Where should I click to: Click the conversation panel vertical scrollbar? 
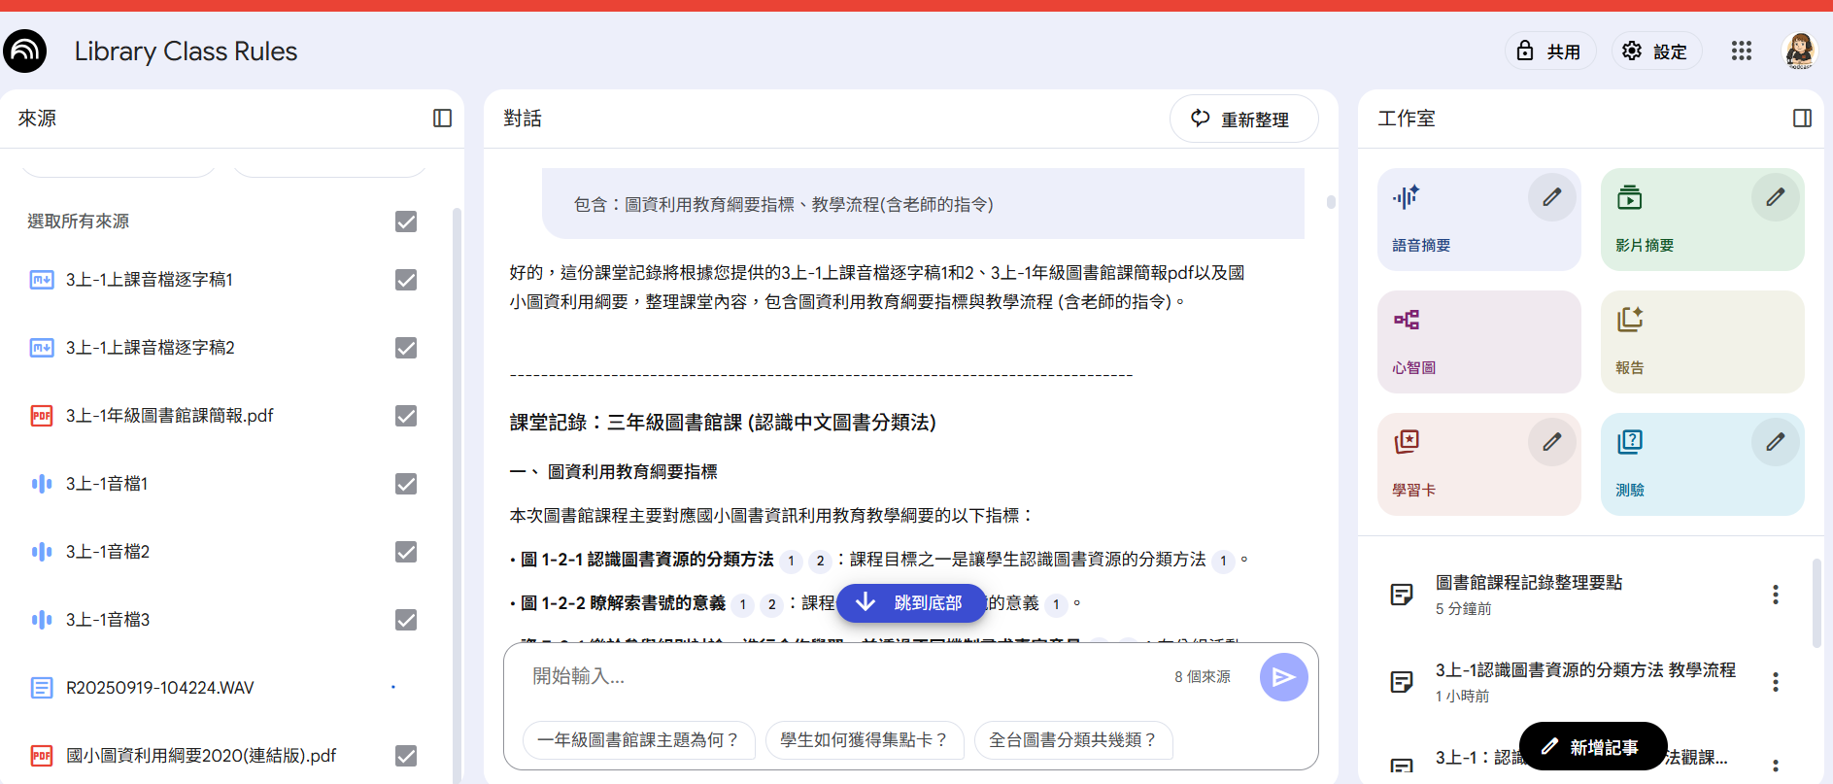(1331, 202)
